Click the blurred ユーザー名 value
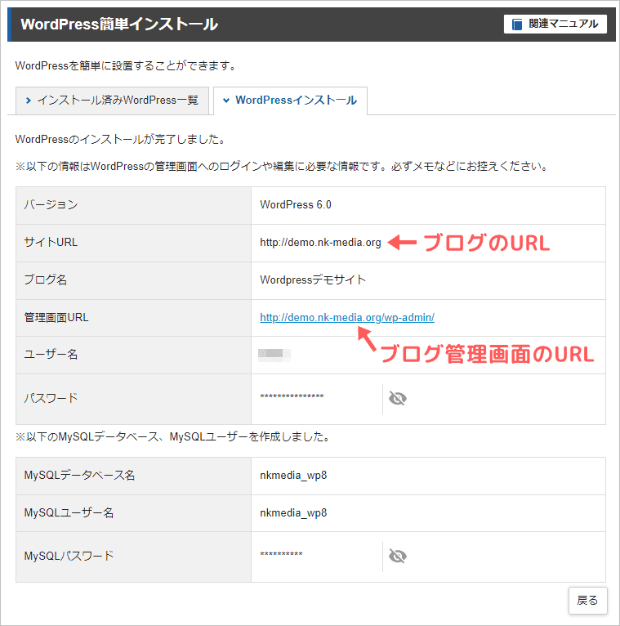 274,355
